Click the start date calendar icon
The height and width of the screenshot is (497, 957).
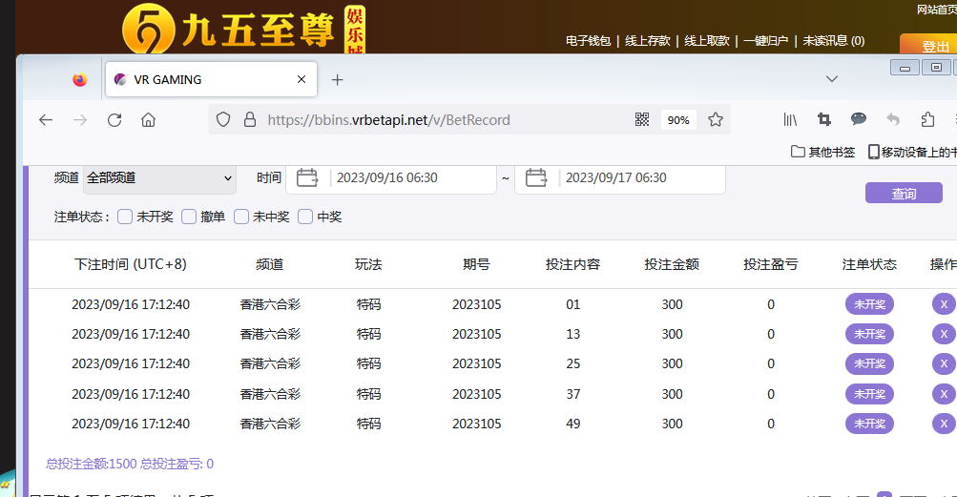click(x=307, y=177)
